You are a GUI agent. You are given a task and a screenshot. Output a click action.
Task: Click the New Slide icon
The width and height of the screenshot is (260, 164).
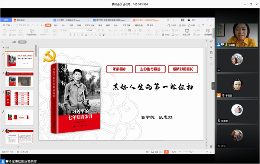point(45,30)
